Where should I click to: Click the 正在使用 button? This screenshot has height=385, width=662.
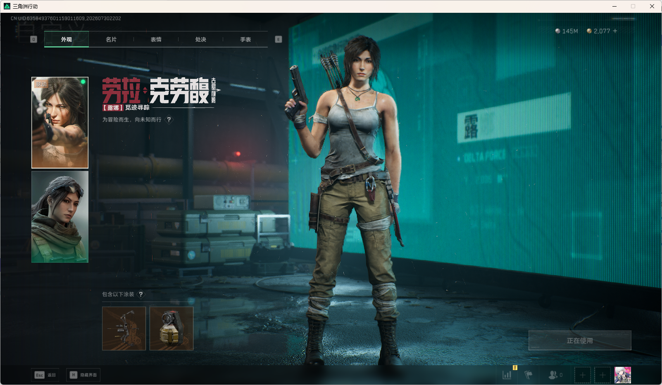point(580,340)
